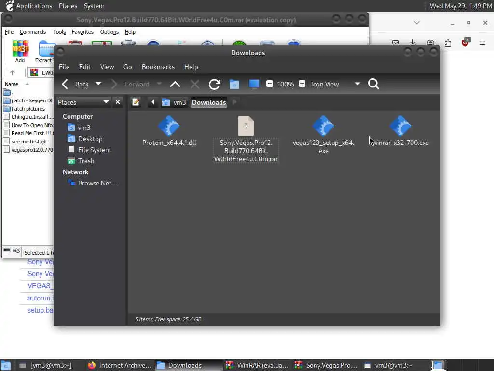Image resolution: width=494 pixels, height=371 pixels.
Task: Open the Applications menu in top panel
Action: pyautogui.click(x=34, y=6)
